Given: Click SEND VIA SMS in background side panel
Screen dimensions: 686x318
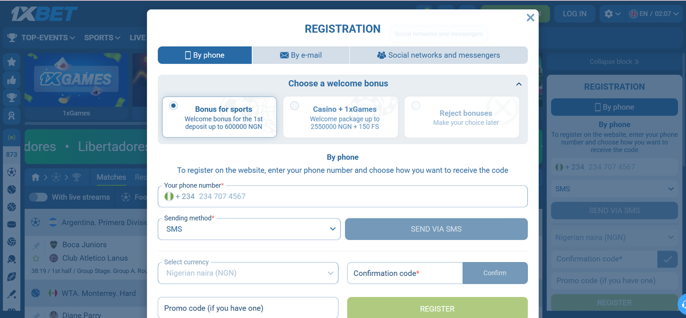Looking at the screenshot, I should pyautogui.click(x=614, y=211).
